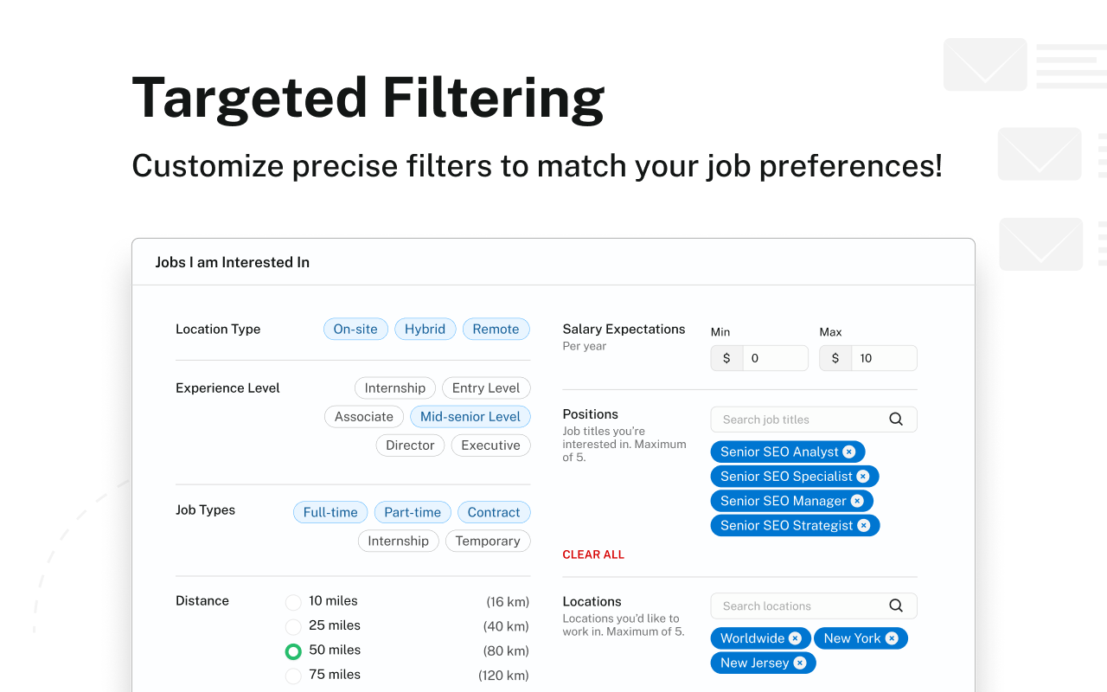Select the 25 miles distance option
This screenshot has width=1107, height=692.
[293, 626]
